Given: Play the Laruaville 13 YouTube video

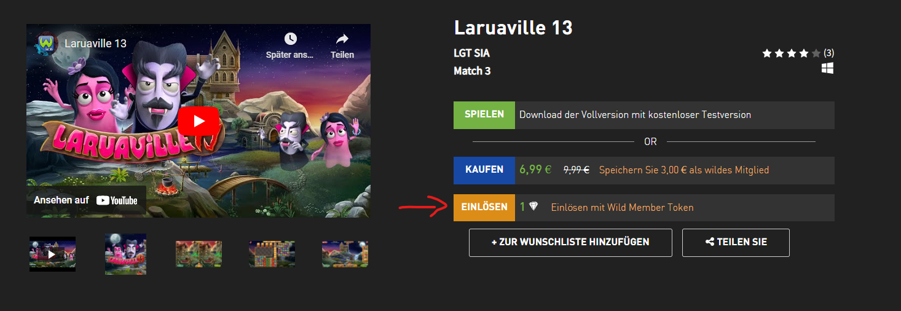Looking at the screenshot, I should point(199,121).
